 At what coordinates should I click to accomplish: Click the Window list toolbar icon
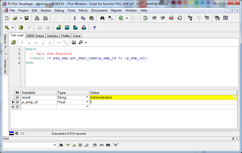click(x=217, y=18)
